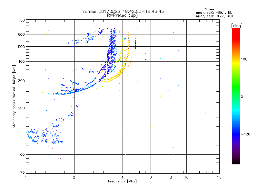Screen dimensions: 258x193
Task: Click the black bottom of the colorbar
Action: [x=236, y=162]
